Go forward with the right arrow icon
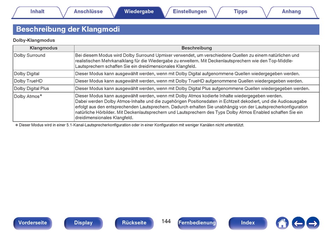 click(x=313, y=223)
